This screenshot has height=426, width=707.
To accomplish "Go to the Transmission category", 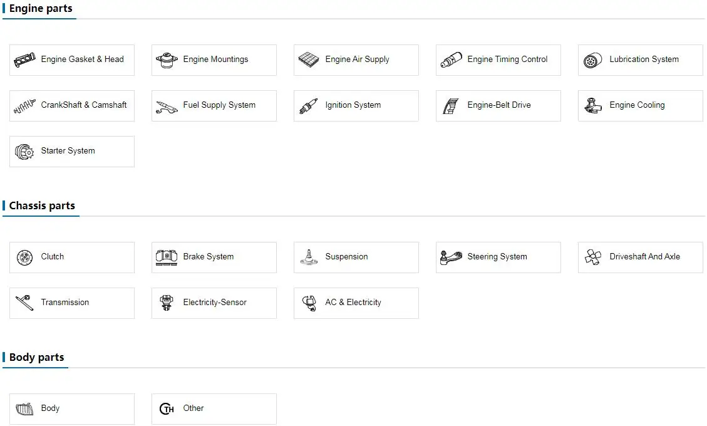I will point(65,303).
